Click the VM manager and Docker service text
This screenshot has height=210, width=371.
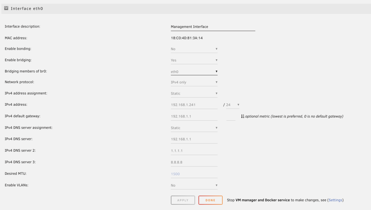coord(262,200)
